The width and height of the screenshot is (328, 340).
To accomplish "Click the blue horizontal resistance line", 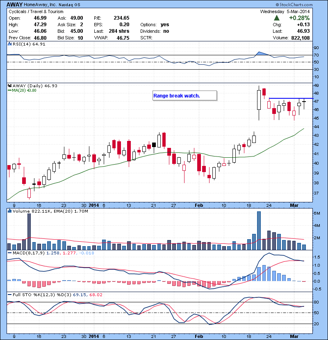I will point(291,98).
